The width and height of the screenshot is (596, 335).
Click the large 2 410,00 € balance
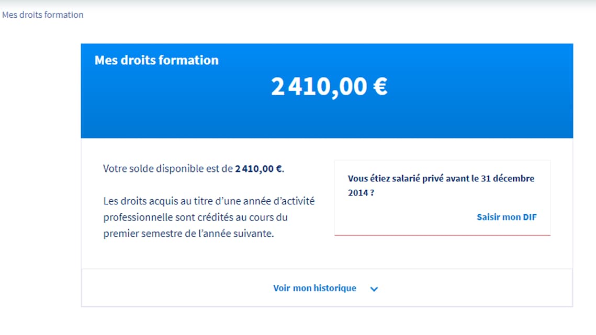tap(329, 87)
